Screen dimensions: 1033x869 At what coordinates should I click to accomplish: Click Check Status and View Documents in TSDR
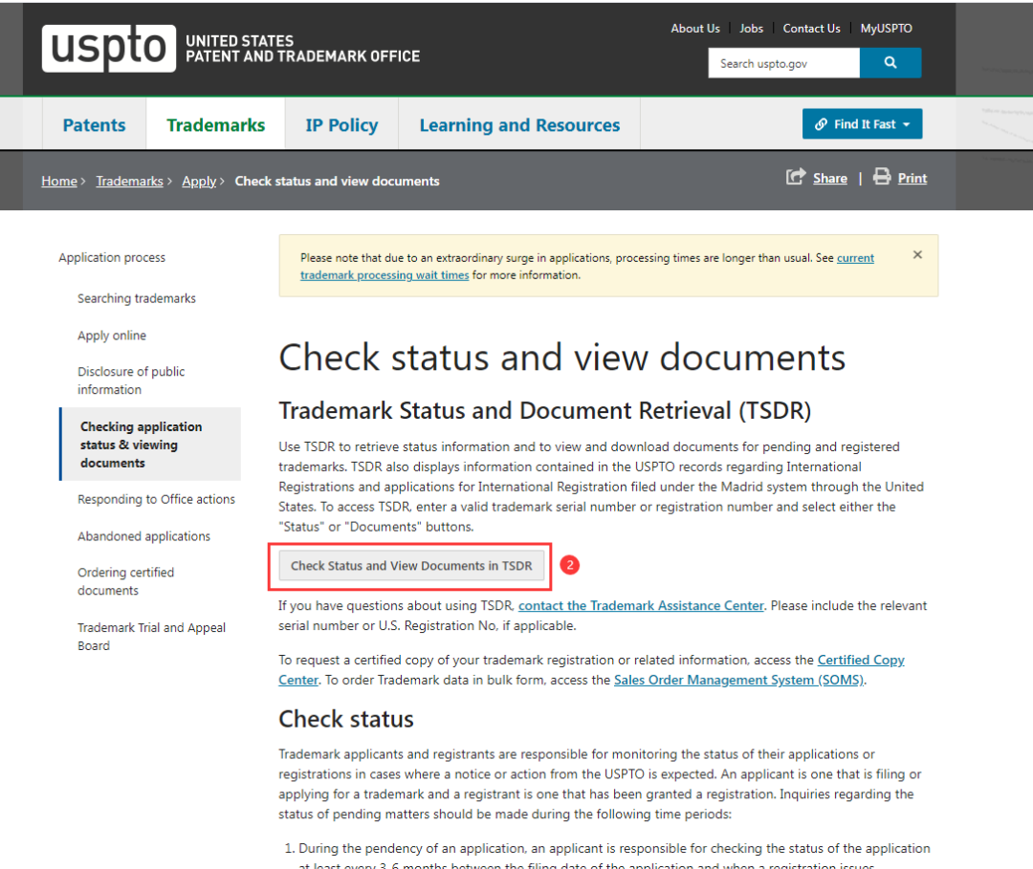click(411, 566)
